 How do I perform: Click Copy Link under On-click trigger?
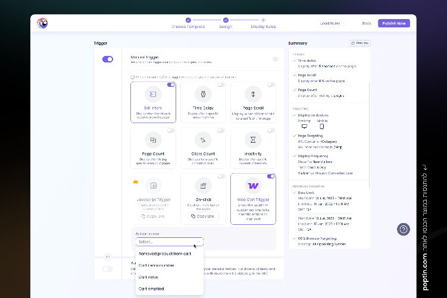[x=203, y=216]
